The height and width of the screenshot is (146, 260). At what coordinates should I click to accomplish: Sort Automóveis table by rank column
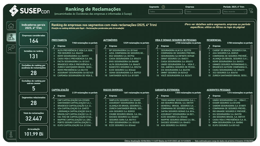(106, 46)
